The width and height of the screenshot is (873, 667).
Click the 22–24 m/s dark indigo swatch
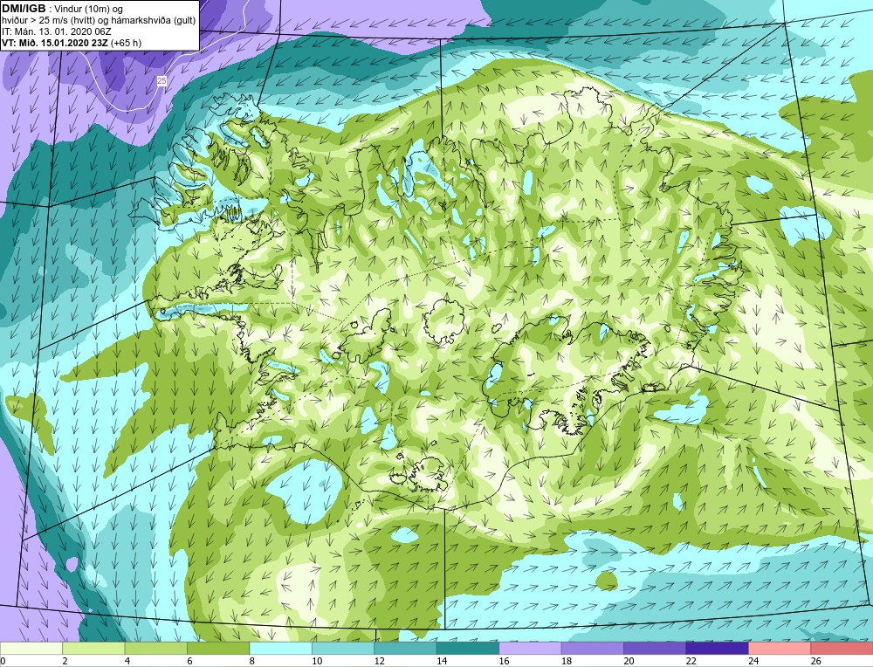pyautogui.click(x=717, y=648)
